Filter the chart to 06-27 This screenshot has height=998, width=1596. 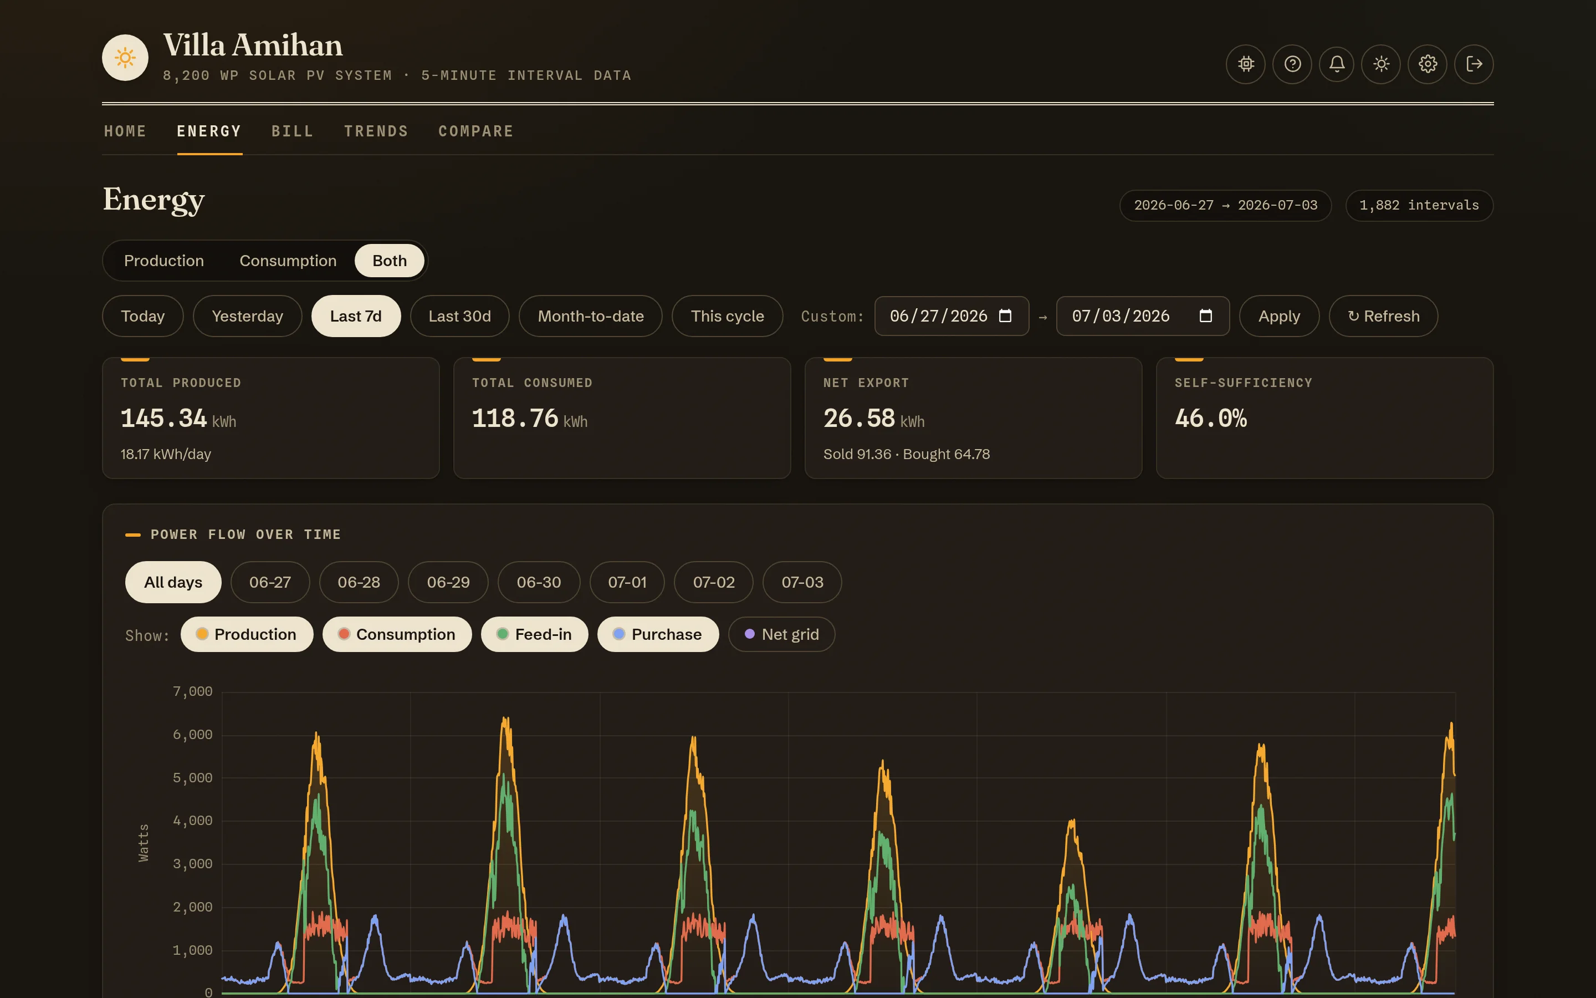[x=270, y=582]
